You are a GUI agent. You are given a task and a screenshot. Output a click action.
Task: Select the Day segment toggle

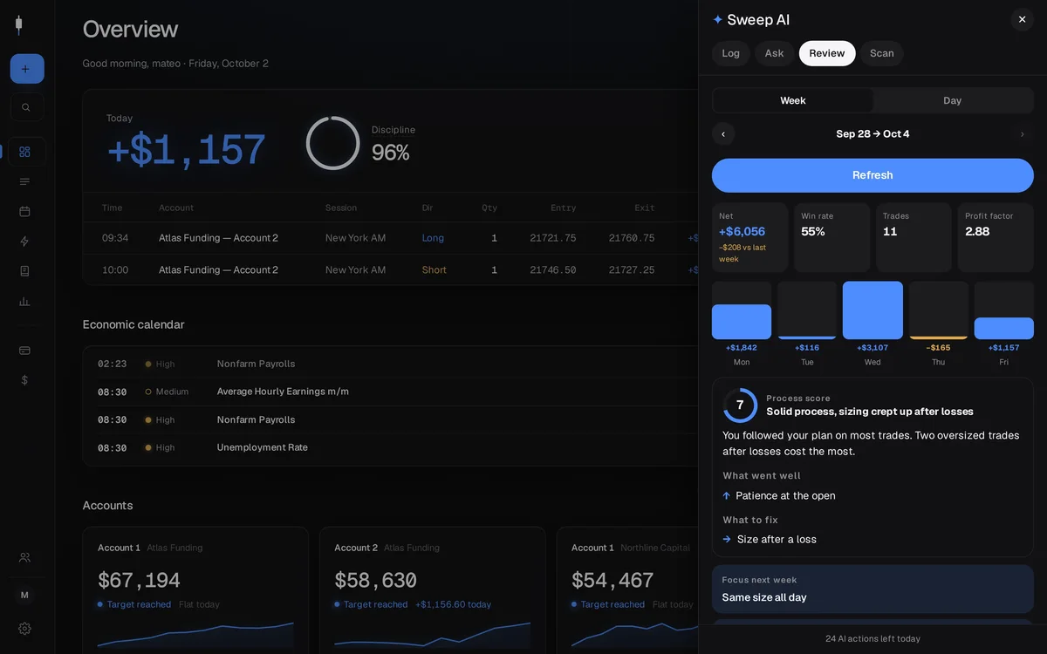[x=953, y=100]
